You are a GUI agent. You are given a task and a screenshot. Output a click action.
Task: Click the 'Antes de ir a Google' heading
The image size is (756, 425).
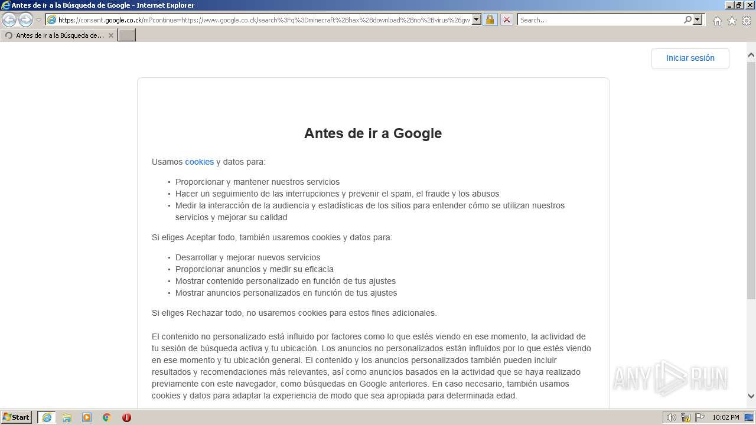coord(373,133)
